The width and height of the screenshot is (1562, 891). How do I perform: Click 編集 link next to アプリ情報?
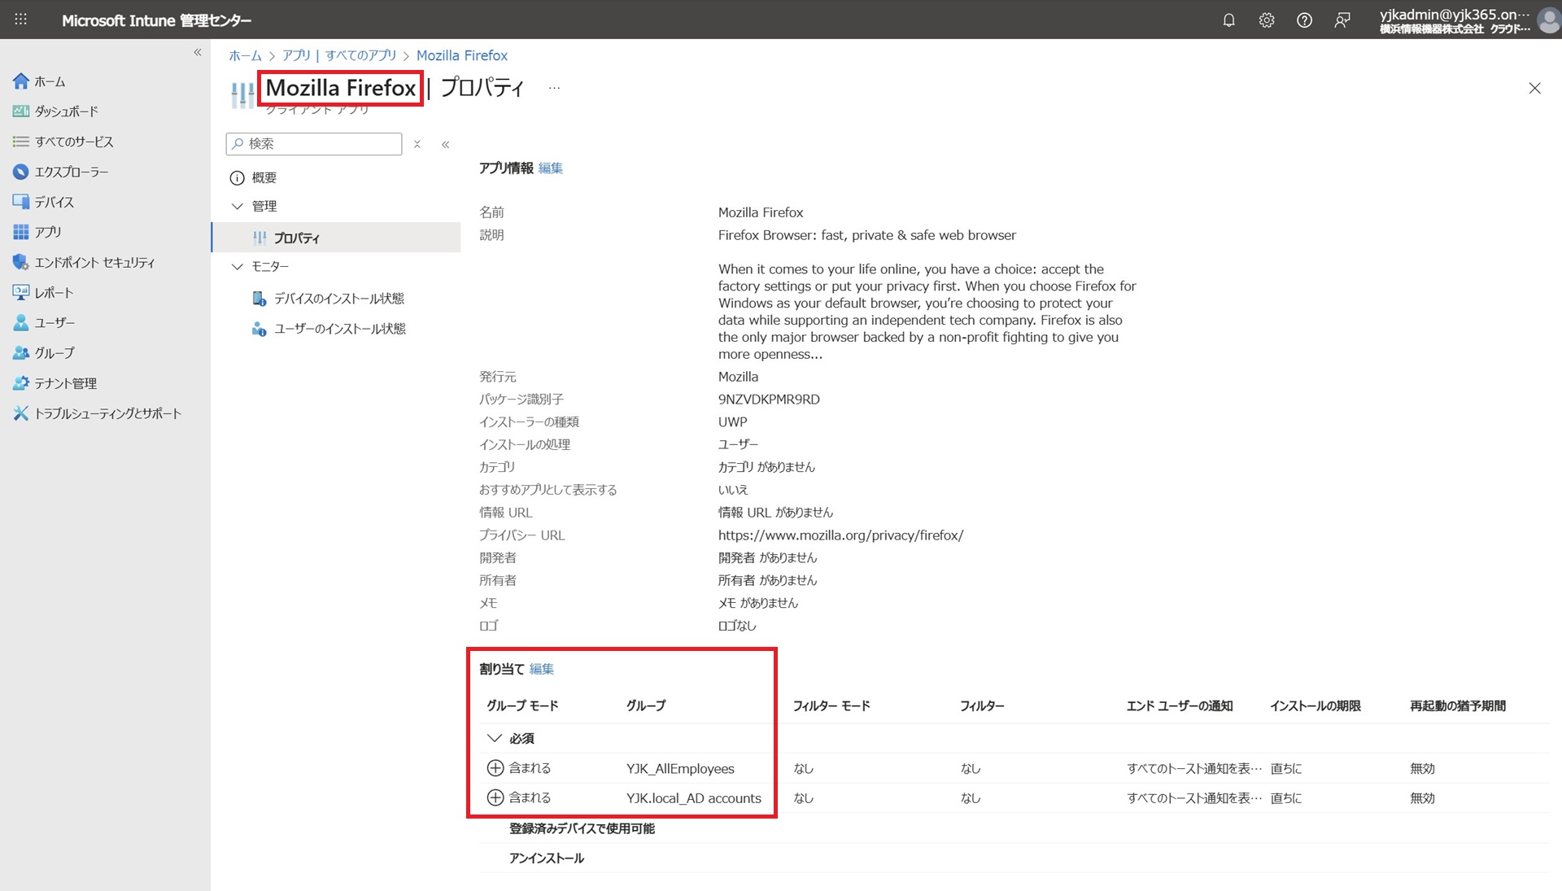(551, 168)
